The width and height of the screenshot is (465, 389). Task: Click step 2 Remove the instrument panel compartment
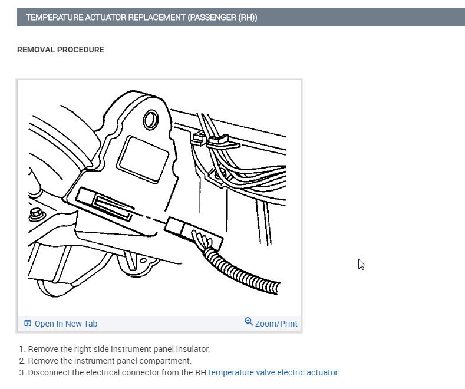point(110,361)
